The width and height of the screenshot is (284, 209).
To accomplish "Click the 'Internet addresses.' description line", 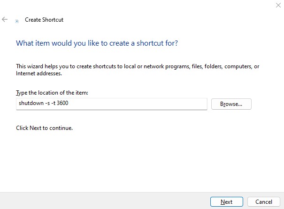I will tap(39, 73).
